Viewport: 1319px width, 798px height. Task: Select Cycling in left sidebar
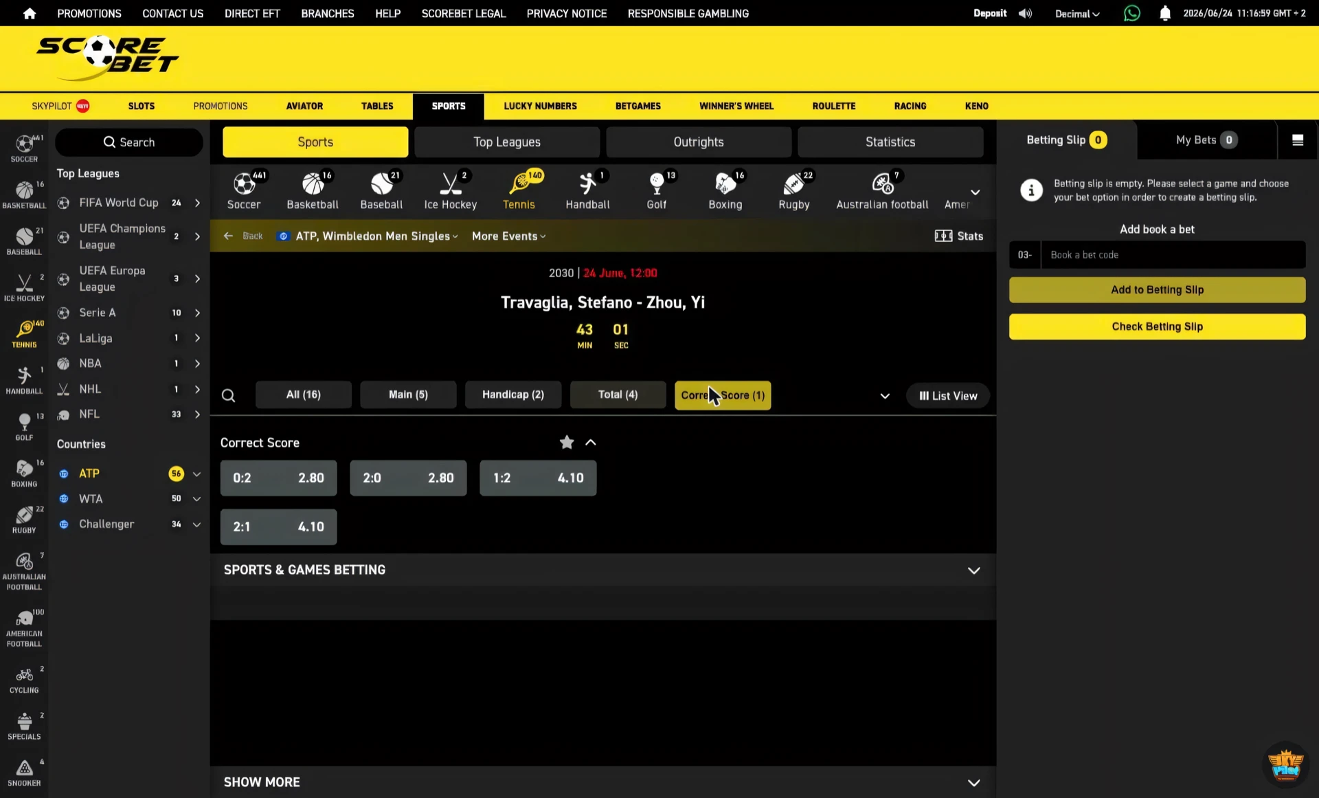[x=24, y=679]
